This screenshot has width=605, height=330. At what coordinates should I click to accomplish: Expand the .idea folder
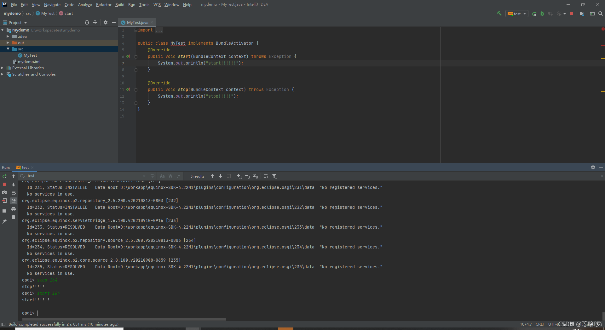(8, 36)
